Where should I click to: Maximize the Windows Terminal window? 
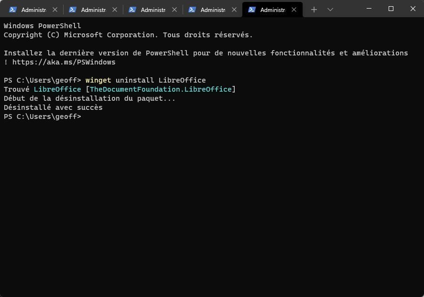(x=391, y=9)
